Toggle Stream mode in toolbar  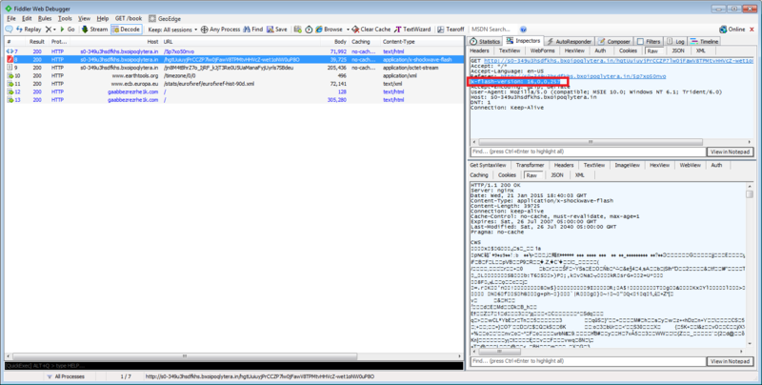(94, 30)
